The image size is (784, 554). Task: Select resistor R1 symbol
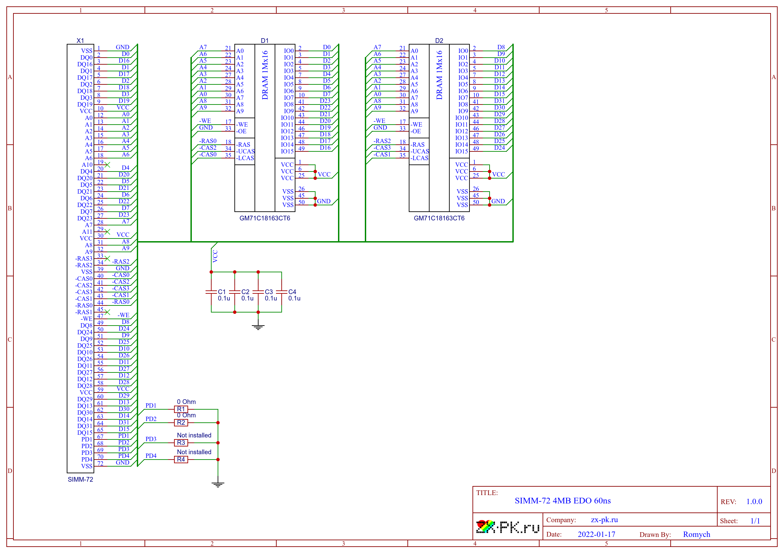(x=181, y=409)
